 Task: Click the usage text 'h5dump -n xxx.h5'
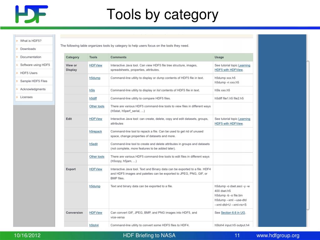click(x=227, y=82)
